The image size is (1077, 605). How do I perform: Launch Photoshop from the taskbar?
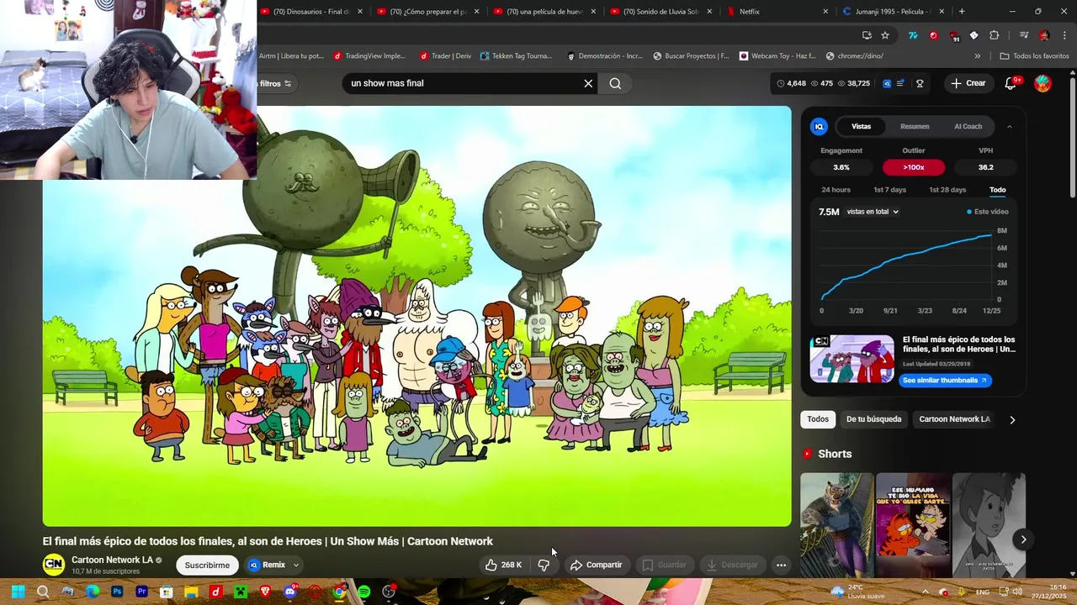click(x=117, y=592)
